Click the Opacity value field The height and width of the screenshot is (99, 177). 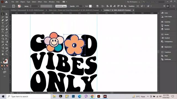click(x=79, y=6)
